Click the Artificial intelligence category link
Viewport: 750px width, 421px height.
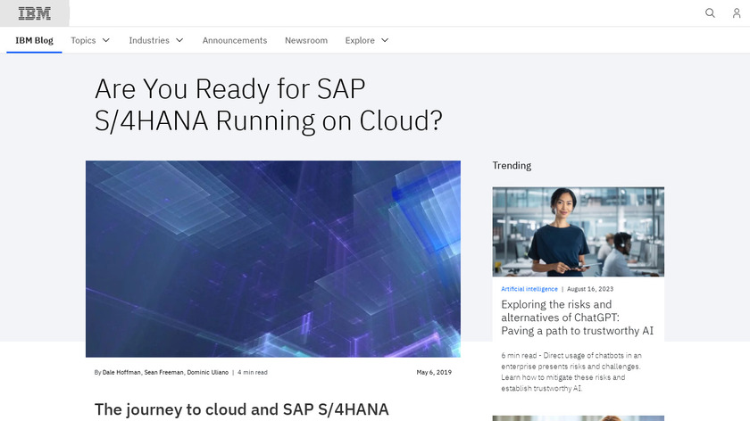[529, 289]
